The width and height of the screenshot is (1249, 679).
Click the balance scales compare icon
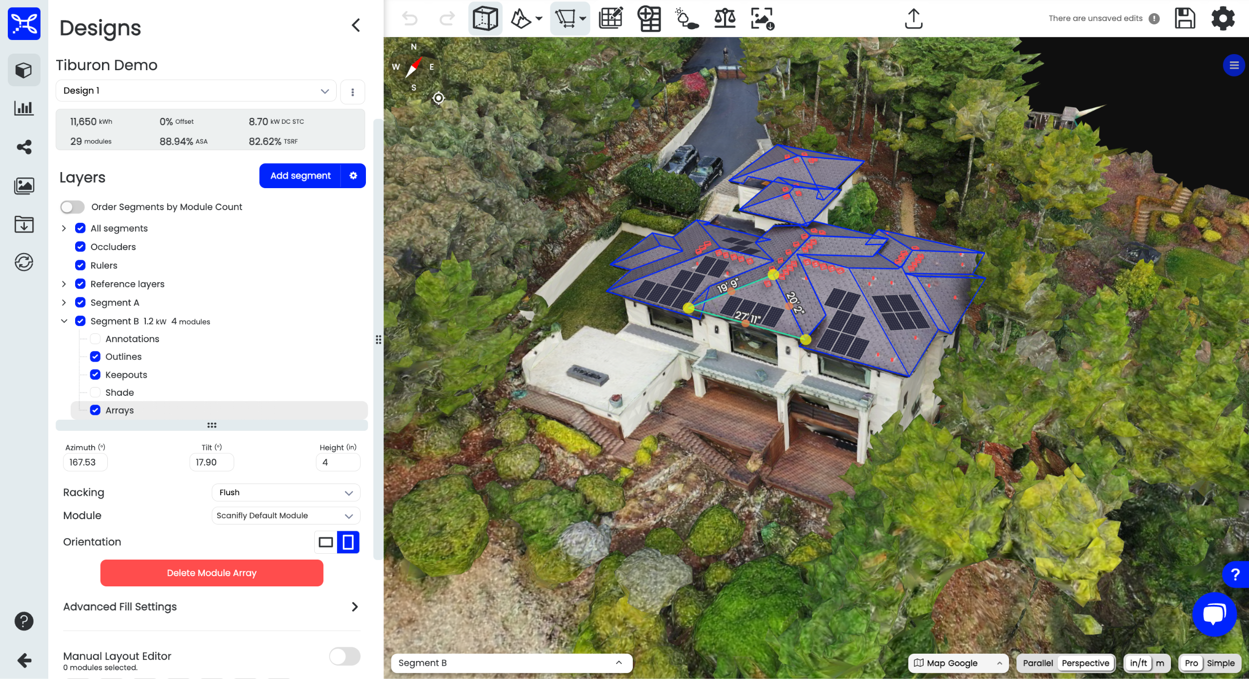pos(725,19)
